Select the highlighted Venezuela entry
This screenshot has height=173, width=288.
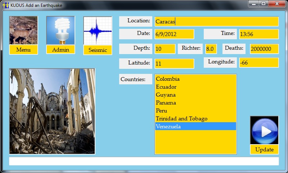(x=195, y=127)
